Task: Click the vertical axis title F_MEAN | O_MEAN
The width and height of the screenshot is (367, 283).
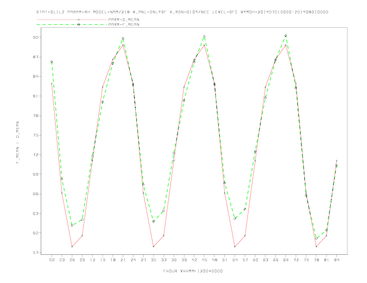Action: tap(18, 142)
